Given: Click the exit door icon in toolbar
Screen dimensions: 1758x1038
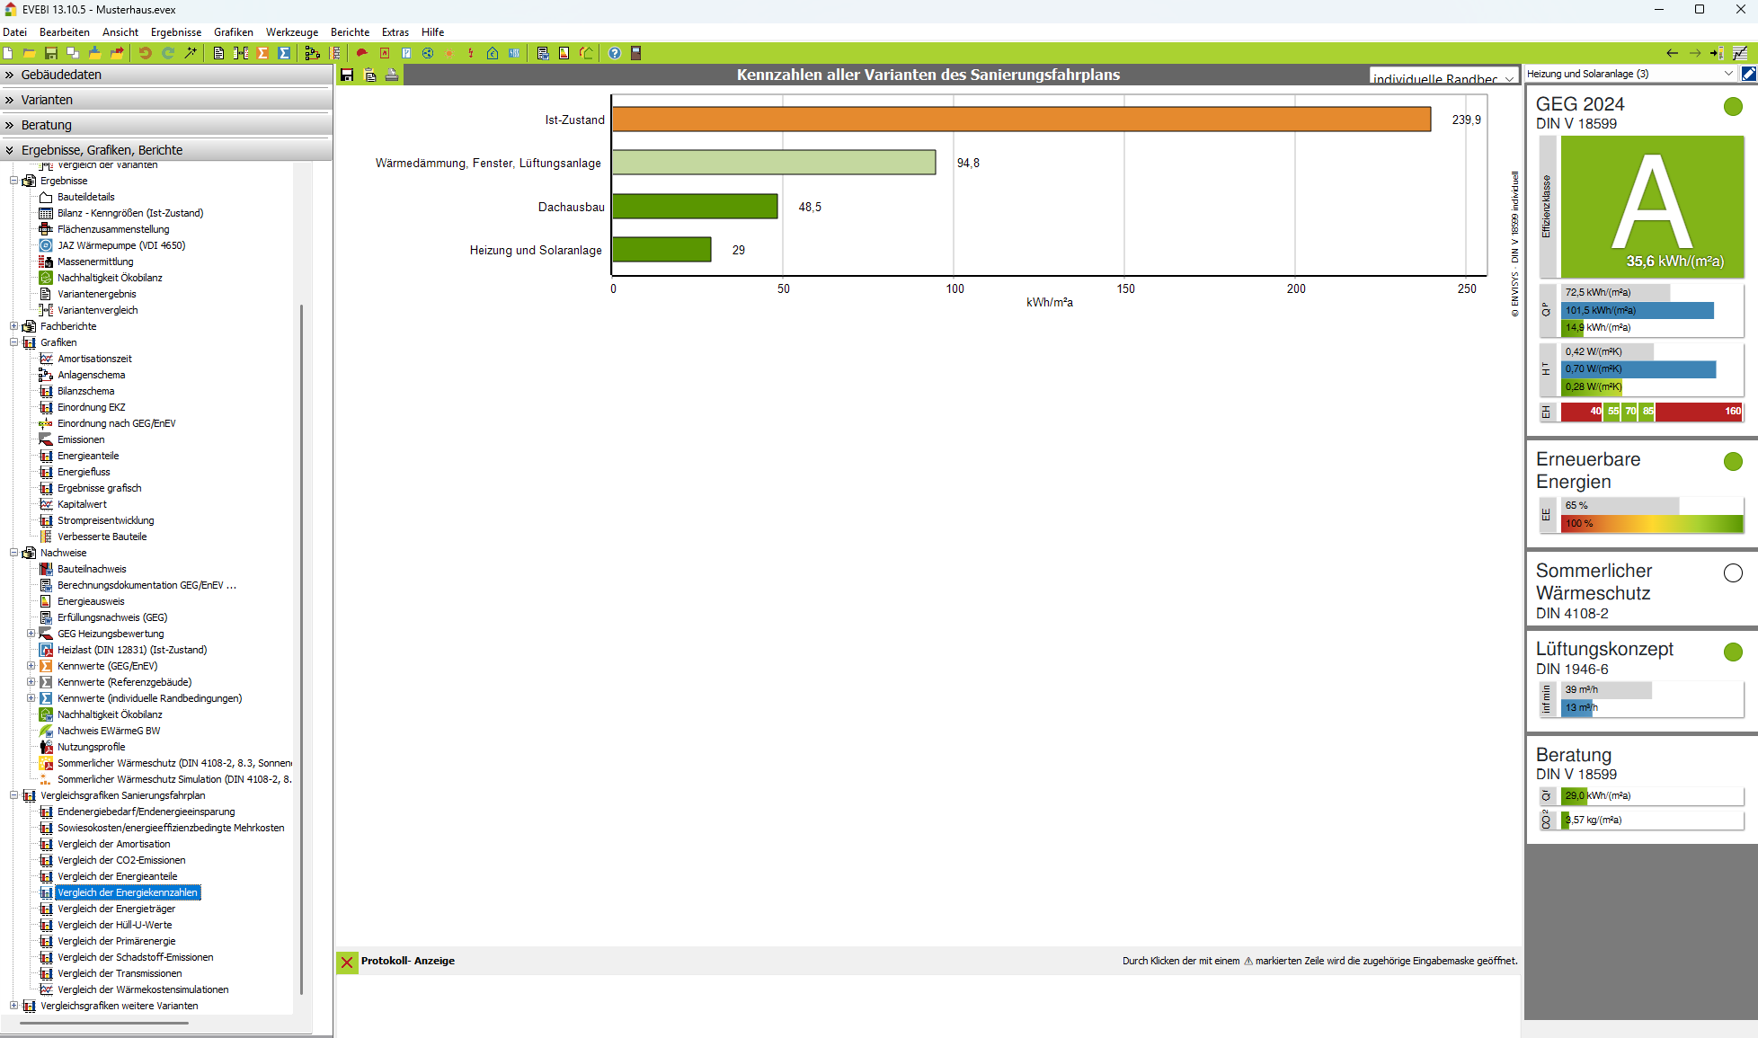Looking at the screenshot, I should [x=635, y=53].
